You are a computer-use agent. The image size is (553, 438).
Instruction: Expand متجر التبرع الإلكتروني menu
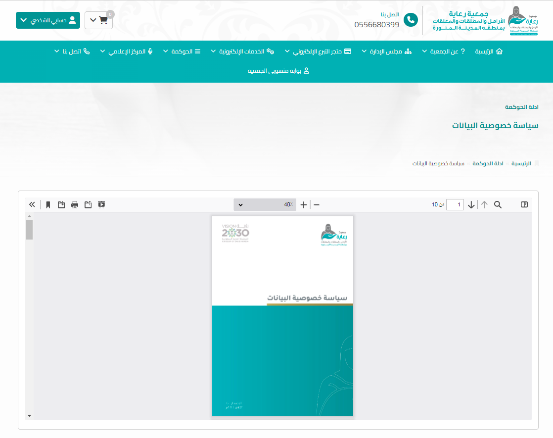pos(318,51)
